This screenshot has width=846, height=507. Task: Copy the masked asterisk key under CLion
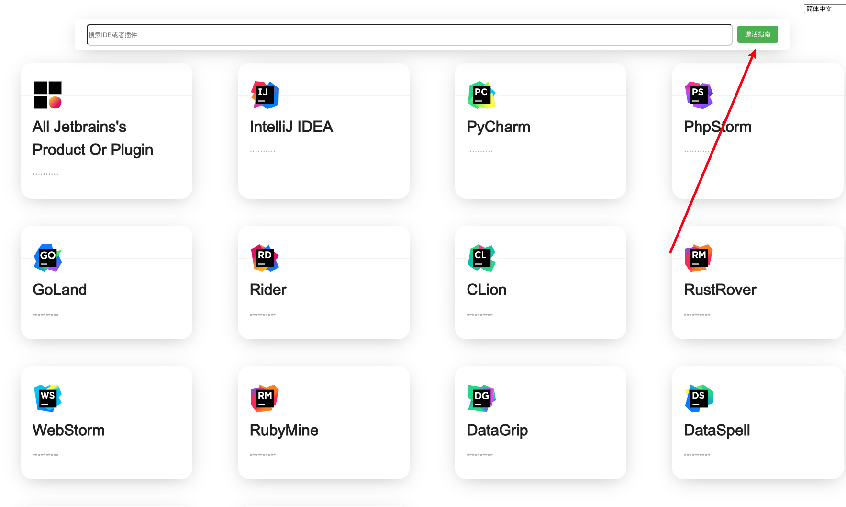[x=480, y=315]
